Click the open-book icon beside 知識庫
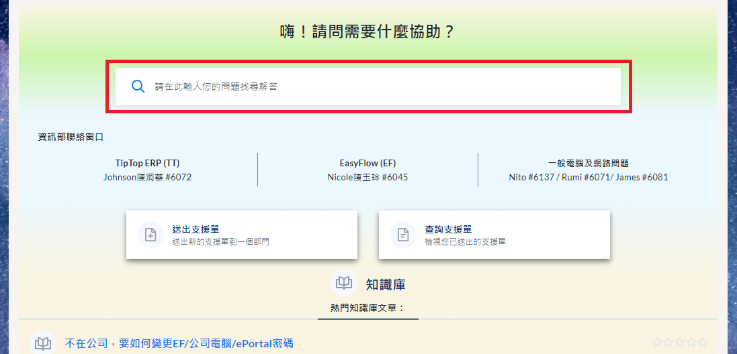Viewport: 737px width, 354px height. [x=344, y=284]
